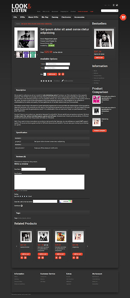Image resolution: width=130 pixels, height=298 pixels.
Task: Select the rating radio button nearest Bad
Action: (x=18, y=196)
